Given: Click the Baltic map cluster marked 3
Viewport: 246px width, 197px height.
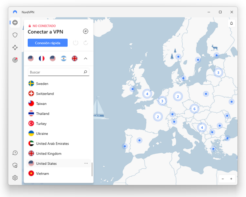Looking at the screenshot, I should click(x=218, y=73).
